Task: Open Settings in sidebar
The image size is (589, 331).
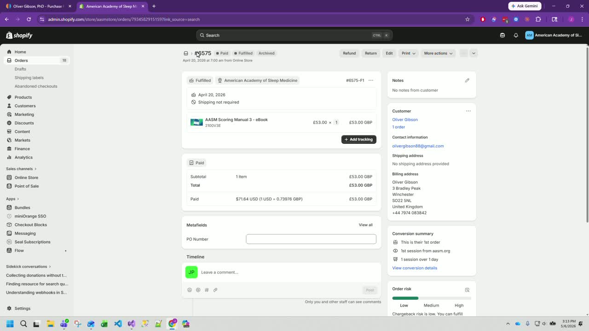Action: pyautogui.click(x=37, y=308)
